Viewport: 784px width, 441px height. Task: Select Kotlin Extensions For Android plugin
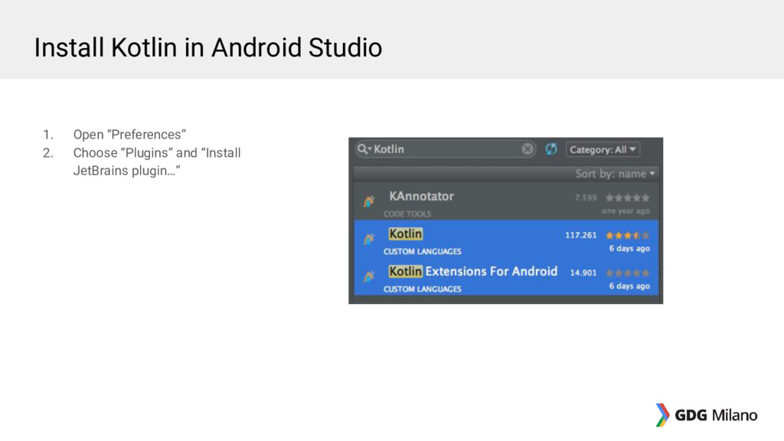tap(506, 276)
